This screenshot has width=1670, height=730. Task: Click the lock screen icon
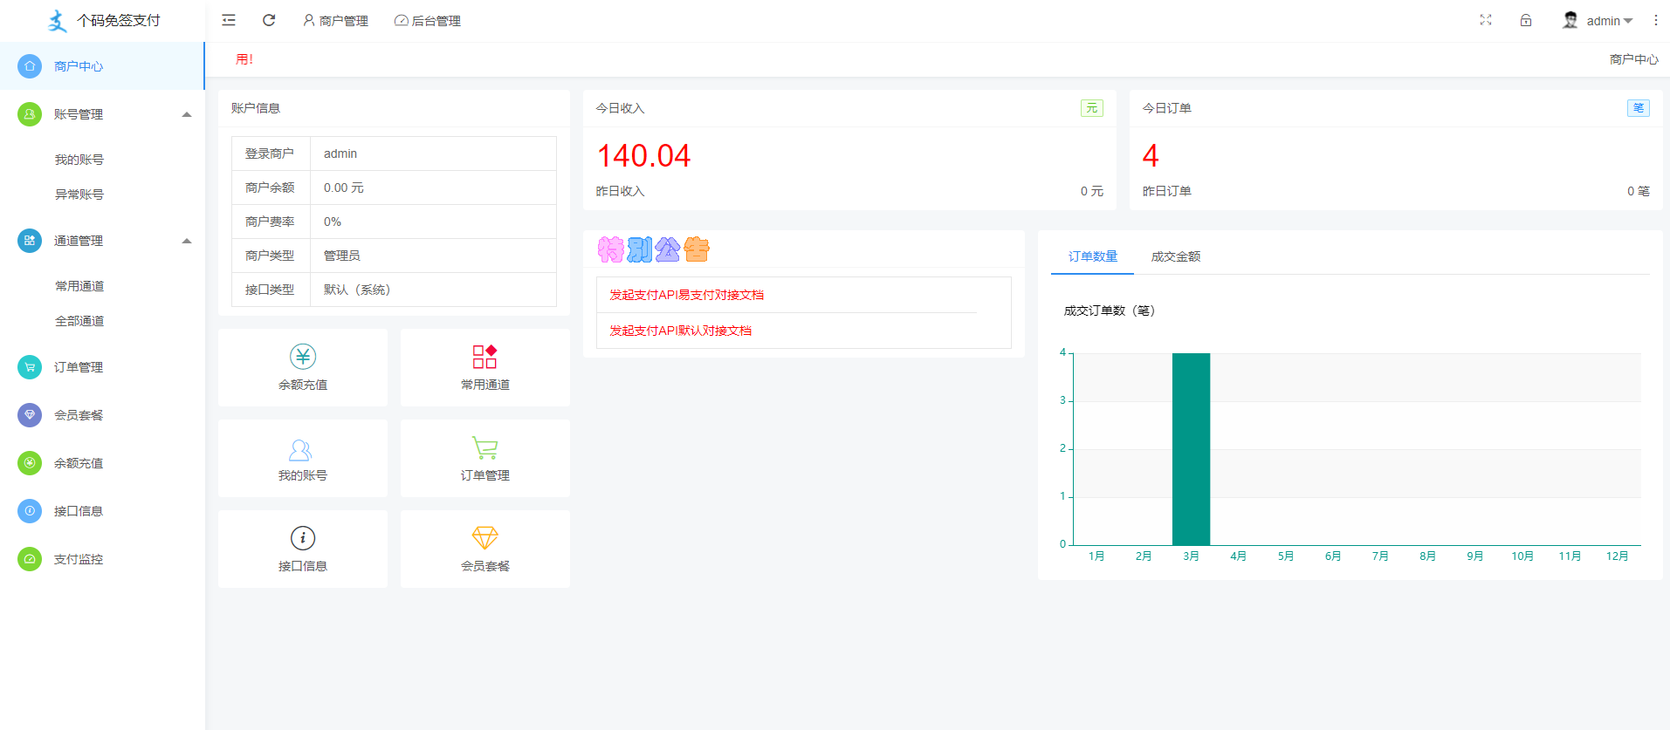click(1526, 20)
